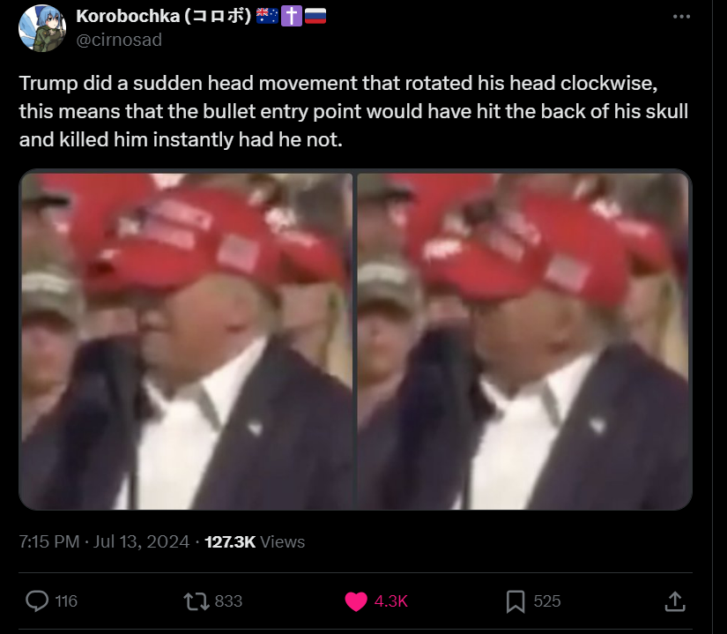Click the purple cross emoji in name
727x634 pixels.
292,16
